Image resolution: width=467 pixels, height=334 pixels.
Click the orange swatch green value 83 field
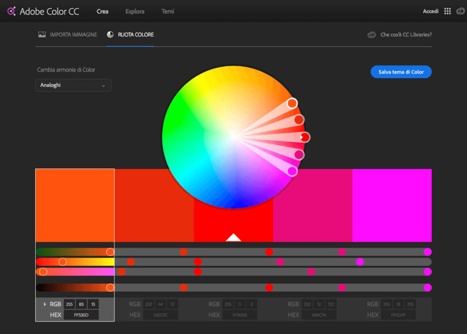pyautogui.click(x=81, y=304)
